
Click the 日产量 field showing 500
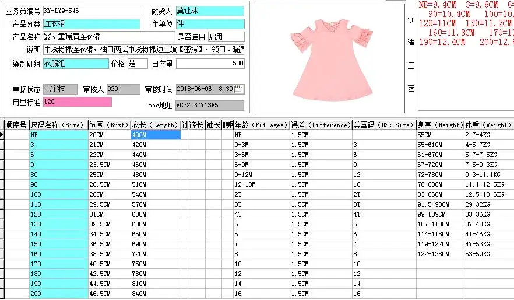pos(210,64)
